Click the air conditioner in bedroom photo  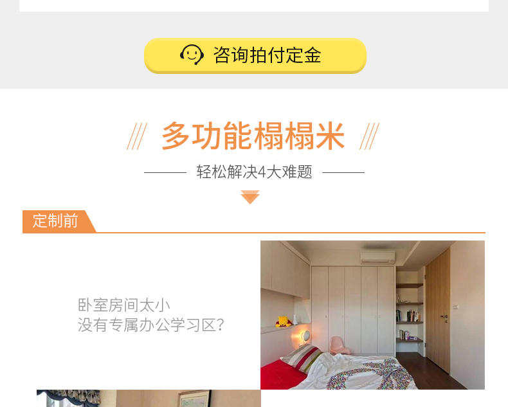pos(377,257)
